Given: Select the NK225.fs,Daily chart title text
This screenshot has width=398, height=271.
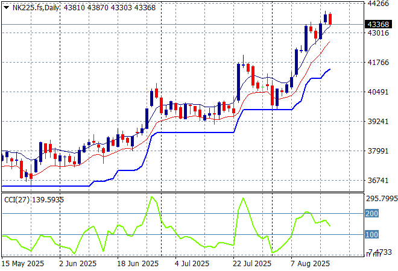Looking at the screenshot, I should 36,8.
